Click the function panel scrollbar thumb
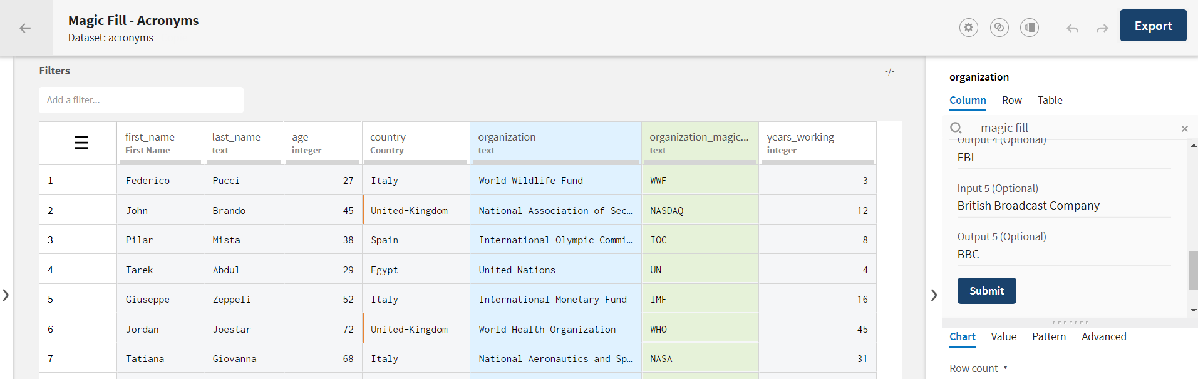 pos(1193,270)
